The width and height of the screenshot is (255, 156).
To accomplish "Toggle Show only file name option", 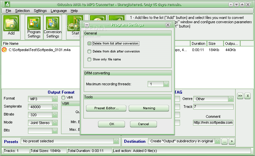I will tap(89, 59).
